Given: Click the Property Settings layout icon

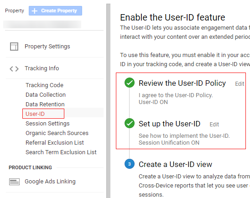Looking at the screenshot, I should (14, 47).
